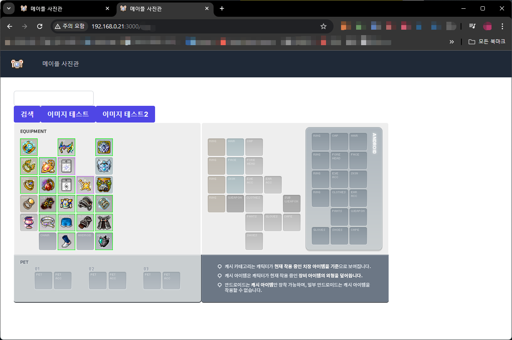512x340 pixels.
Task: Select the dark shoulder armor item
Action: tap(85, 204)
